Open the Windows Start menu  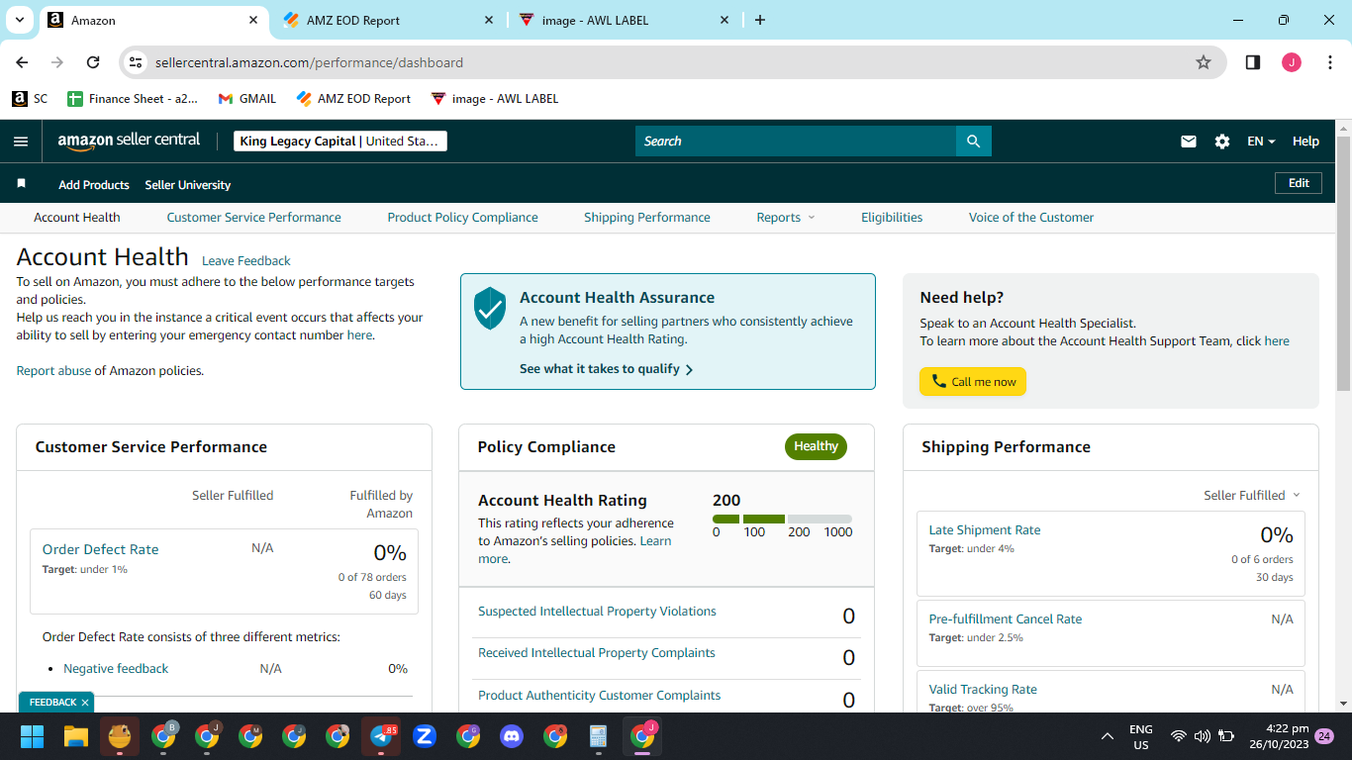[x=33, y=736]
